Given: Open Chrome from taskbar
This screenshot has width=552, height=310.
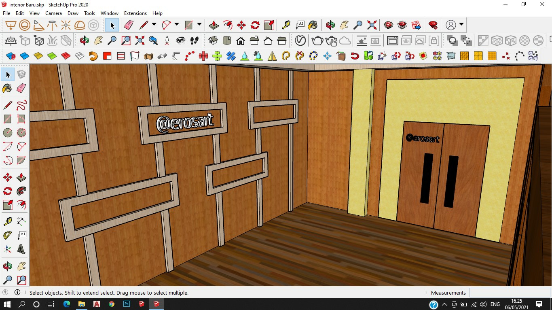Looking at the screenshot, I should [112, 304].
